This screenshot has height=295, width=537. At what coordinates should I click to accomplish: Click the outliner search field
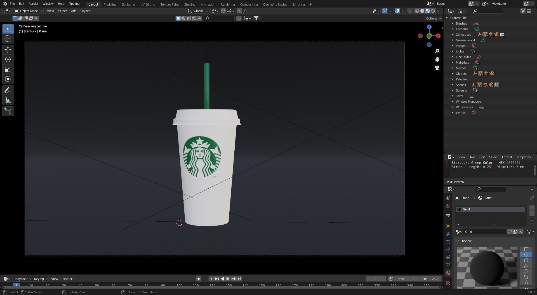click(487, 11)
